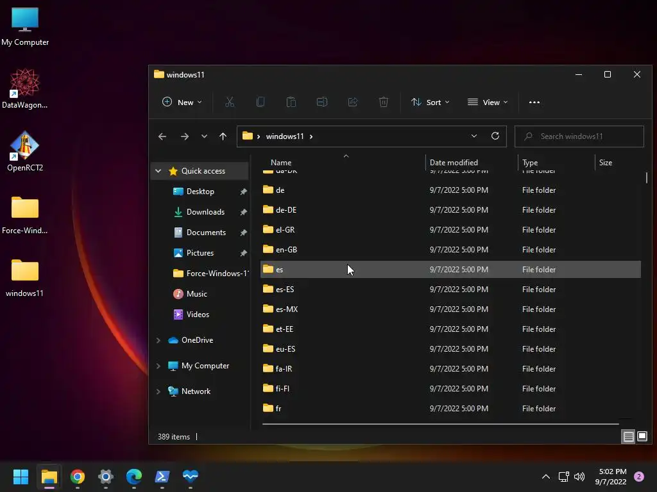Open the clock and date flyout
Viewport: 657px width, 492px height.
coord(611,477)
